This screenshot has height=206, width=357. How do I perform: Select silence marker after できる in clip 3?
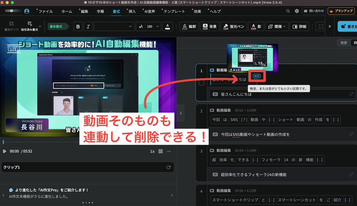tap(255, 160)
